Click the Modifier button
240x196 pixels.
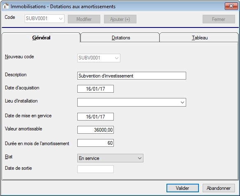click(84, 19)
